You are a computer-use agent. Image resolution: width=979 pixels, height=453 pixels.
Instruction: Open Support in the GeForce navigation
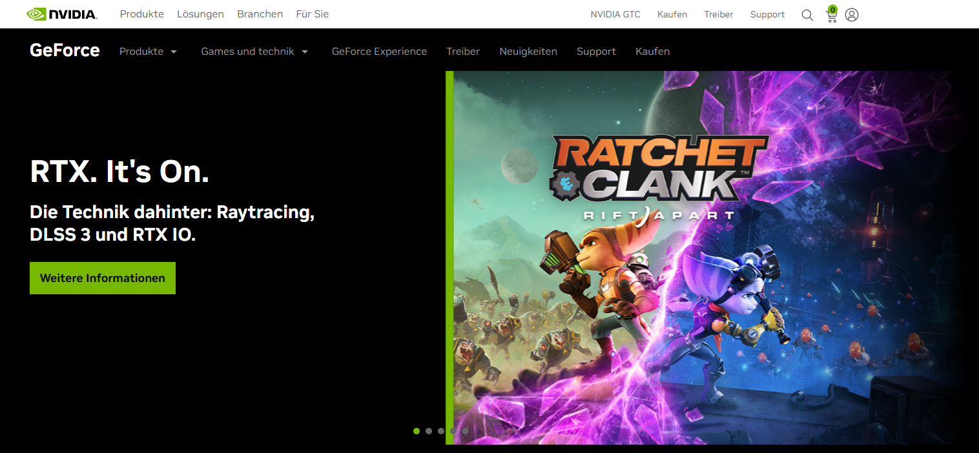pyautogui.click(x=596, y=52)
